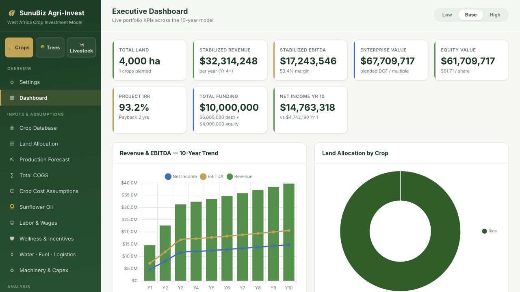Image resolution: width=520 pixels, height=292 pixels.
Task: Click the Production Forecast pickaxe icon
Action: 12,159
